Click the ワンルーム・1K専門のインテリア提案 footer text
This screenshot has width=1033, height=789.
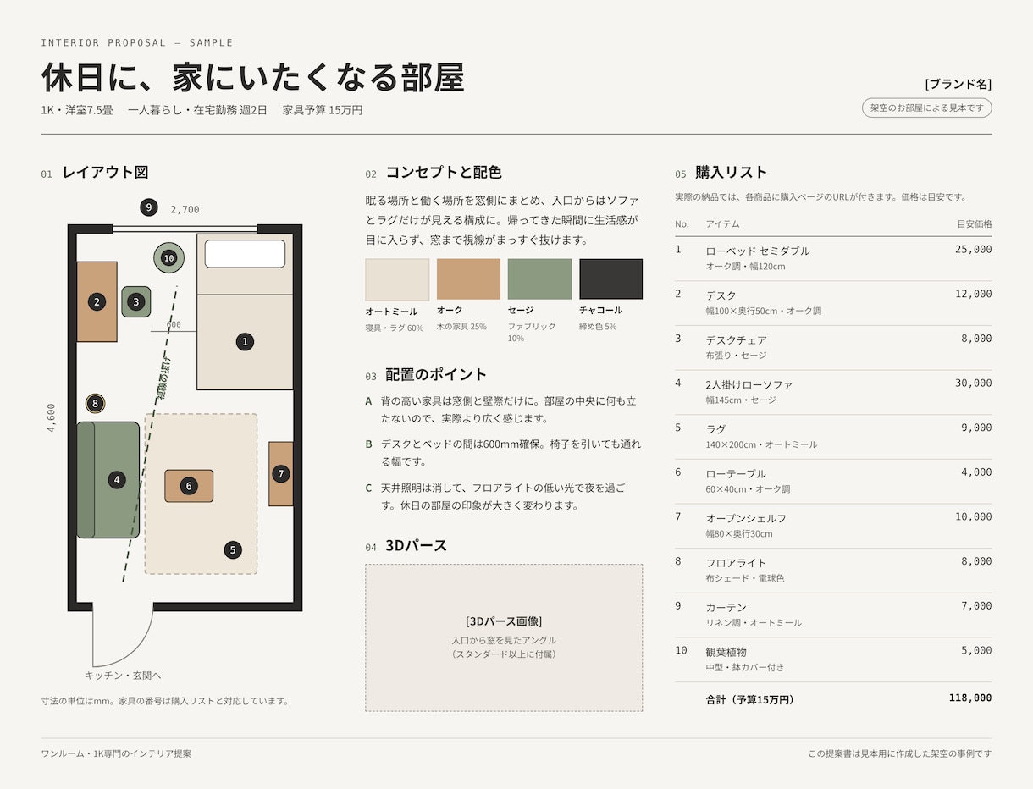(x=116, y=753)
